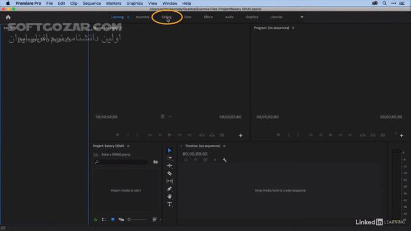Click Go to In in Source monitor

tap(150, 135)
